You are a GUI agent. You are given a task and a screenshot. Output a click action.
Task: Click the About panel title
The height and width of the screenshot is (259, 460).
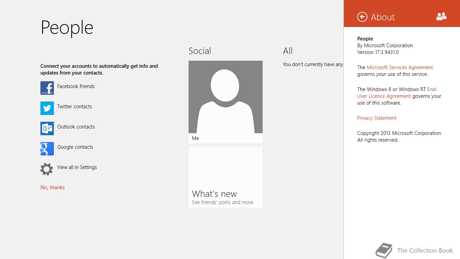(x=383, y=17)
